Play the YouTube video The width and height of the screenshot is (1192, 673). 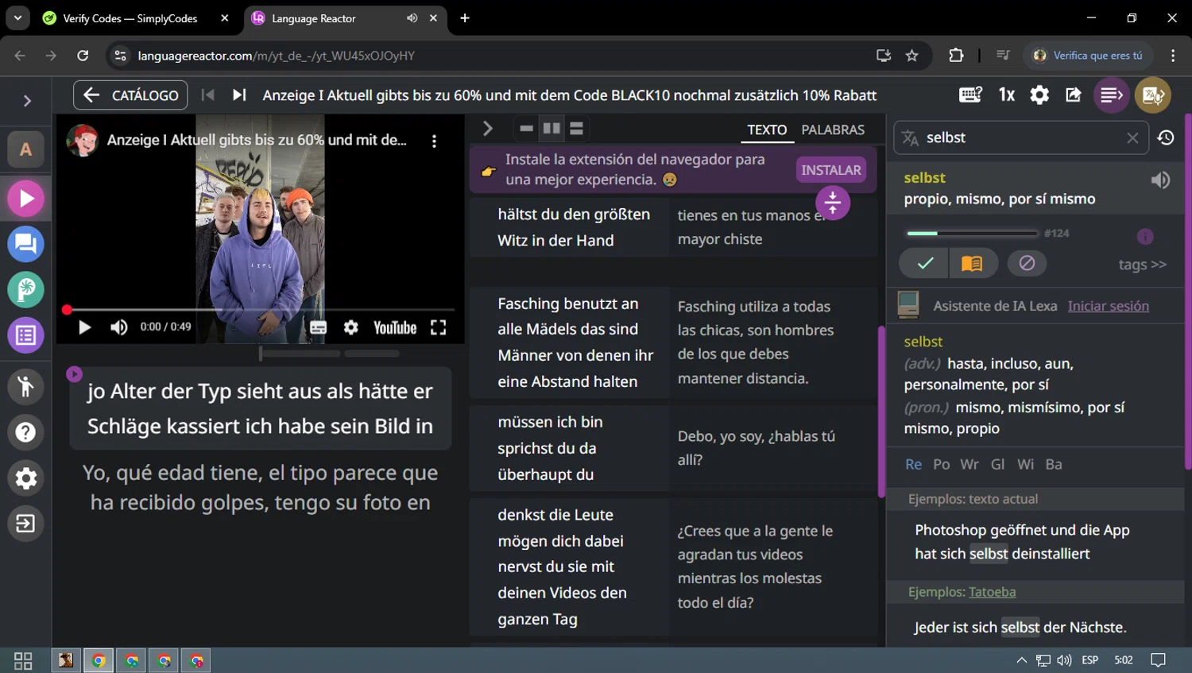pyautogui.click(x=84, y=327)
